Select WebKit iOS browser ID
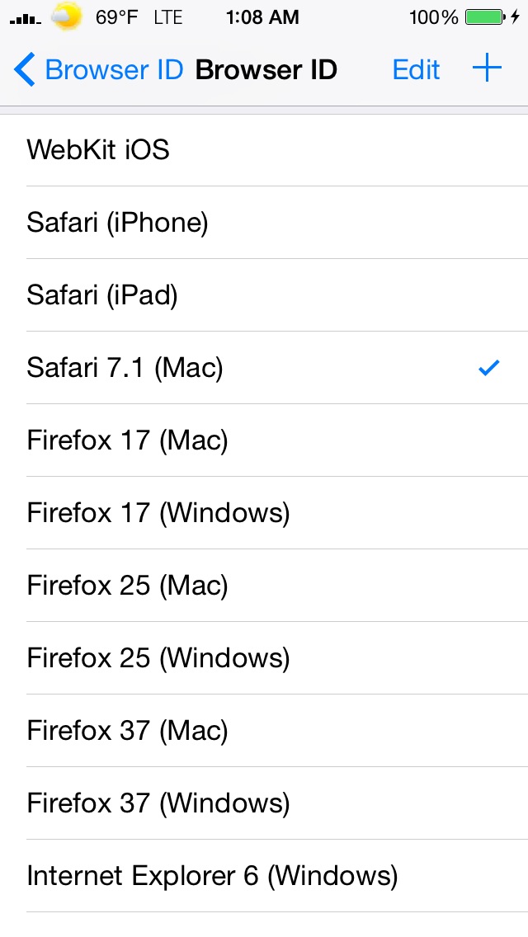528x937 pixels. click(x=264, y=150)
